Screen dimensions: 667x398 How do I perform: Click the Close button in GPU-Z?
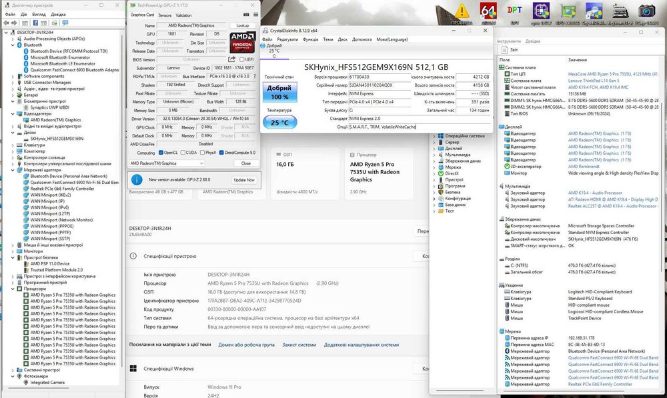tap(246, 163)
